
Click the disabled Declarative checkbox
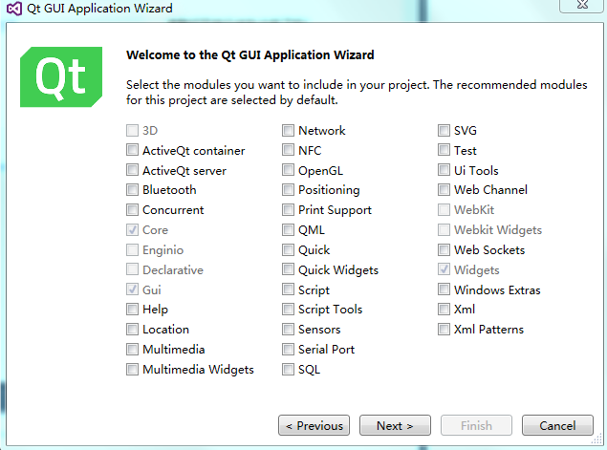click(133, 269)
